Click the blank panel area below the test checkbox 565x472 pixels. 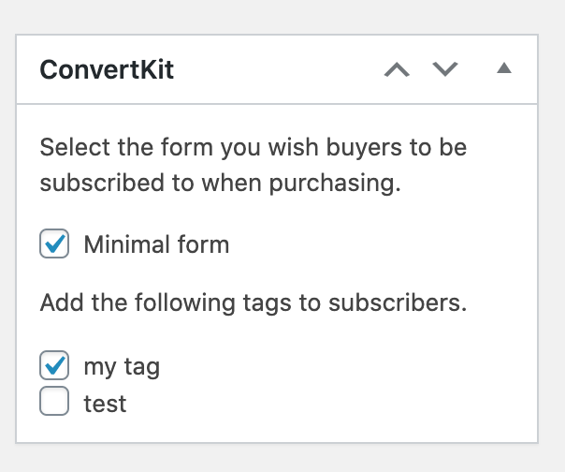281,429
